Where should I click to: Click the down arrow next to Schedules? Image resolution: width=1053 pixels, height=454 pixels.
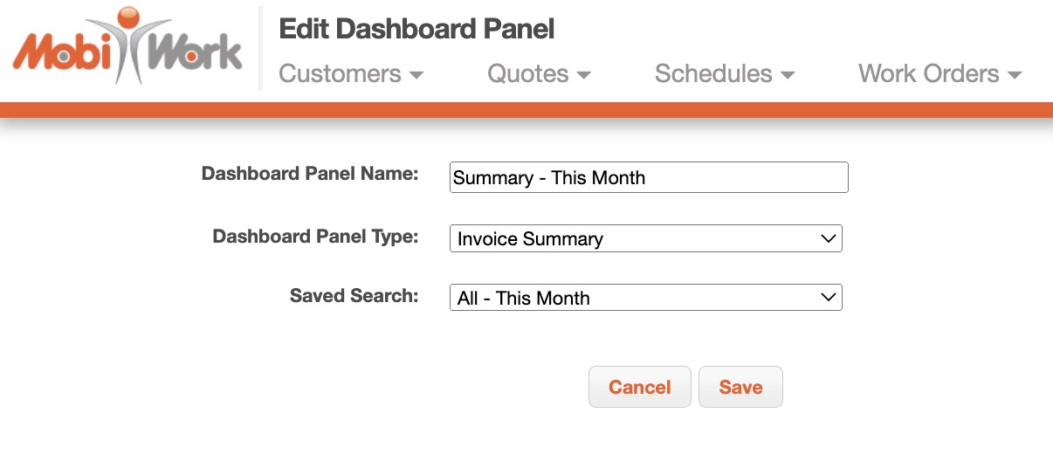(788, 76)
